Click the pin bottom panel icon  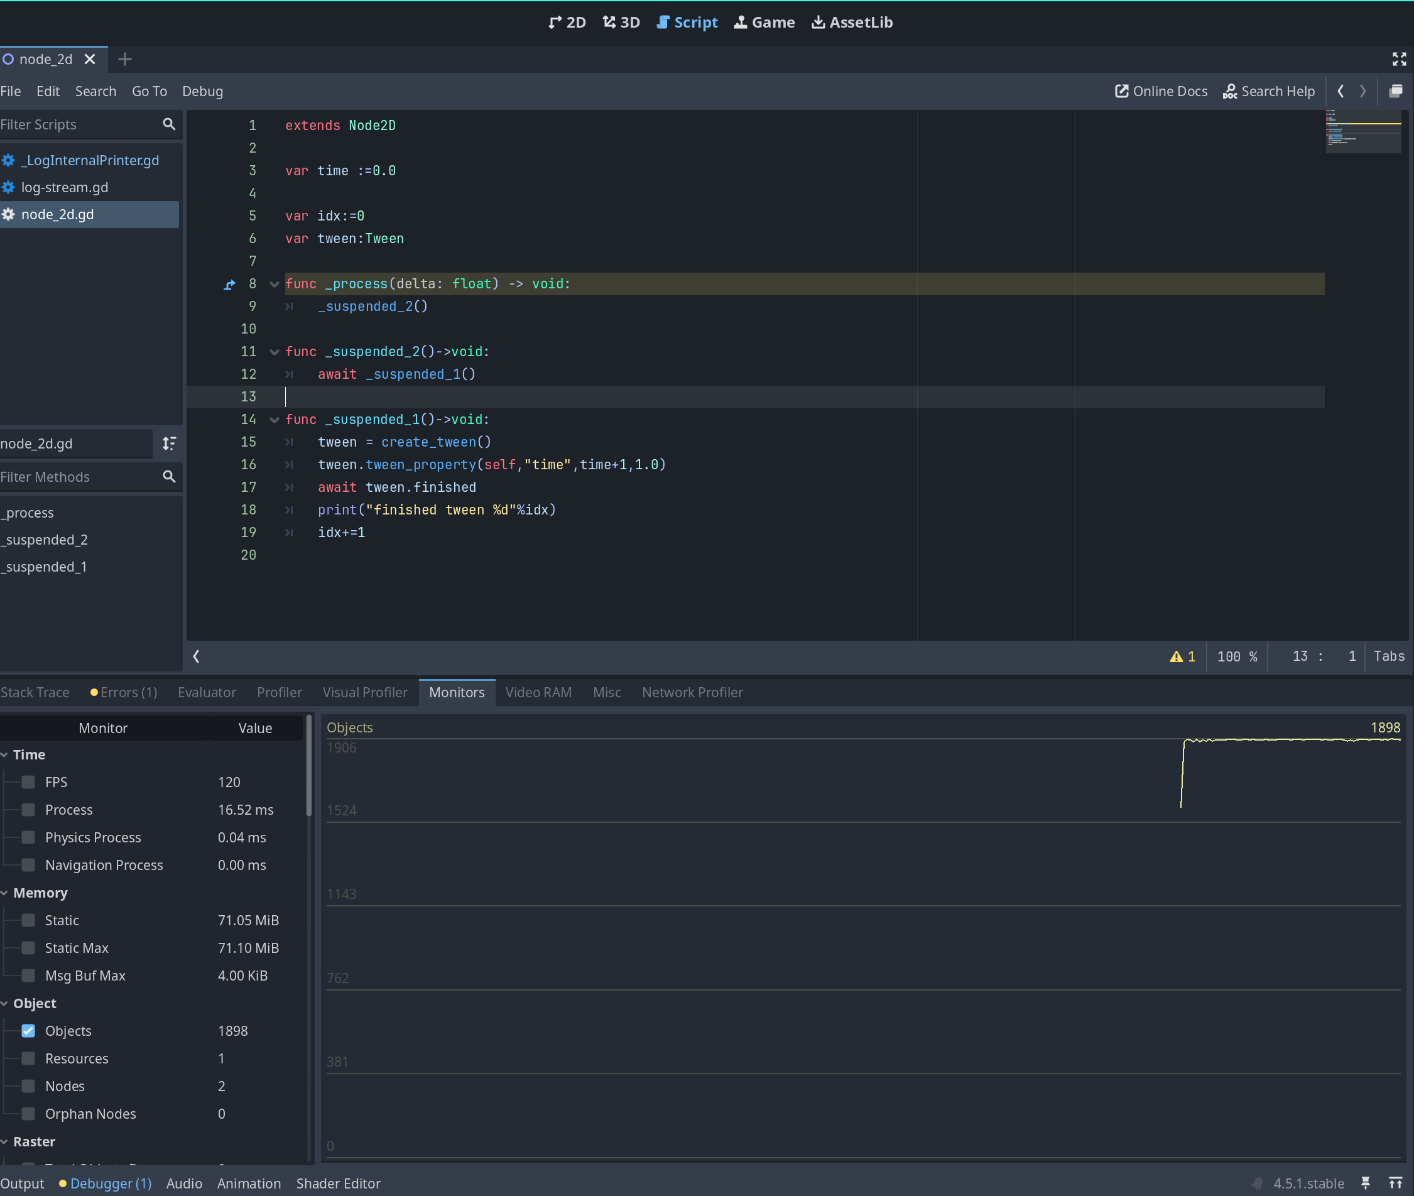(x=1365, y=1182)
